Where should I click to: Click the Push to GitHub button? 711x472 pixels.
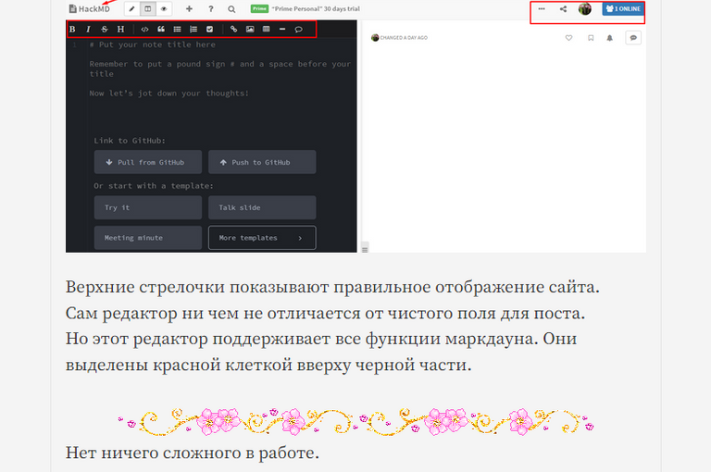(x=262, y=162)
